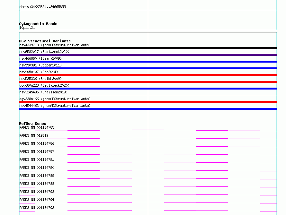Select the 10p11.21 cytogenetic band label
Image resolution: width=286 pixels, height=215 pixels.
(x=27, y=28)
